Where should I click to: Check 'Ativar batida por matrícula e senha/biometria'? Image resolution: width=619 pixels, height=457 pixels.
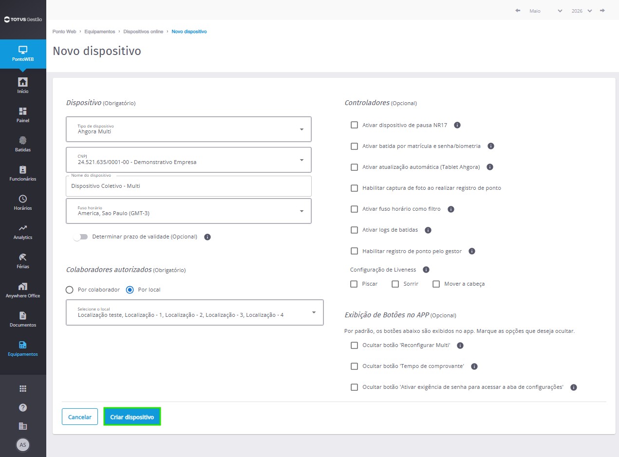coord(355,146)
